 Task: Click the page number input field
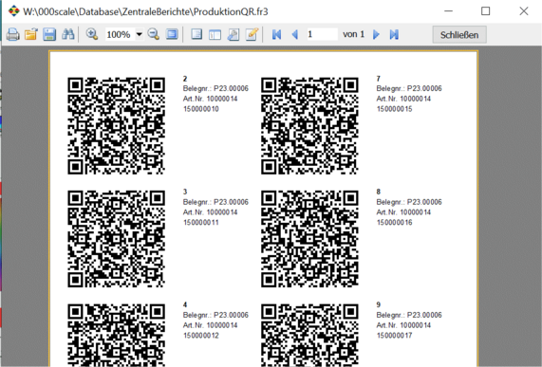[x=322, y=34]
